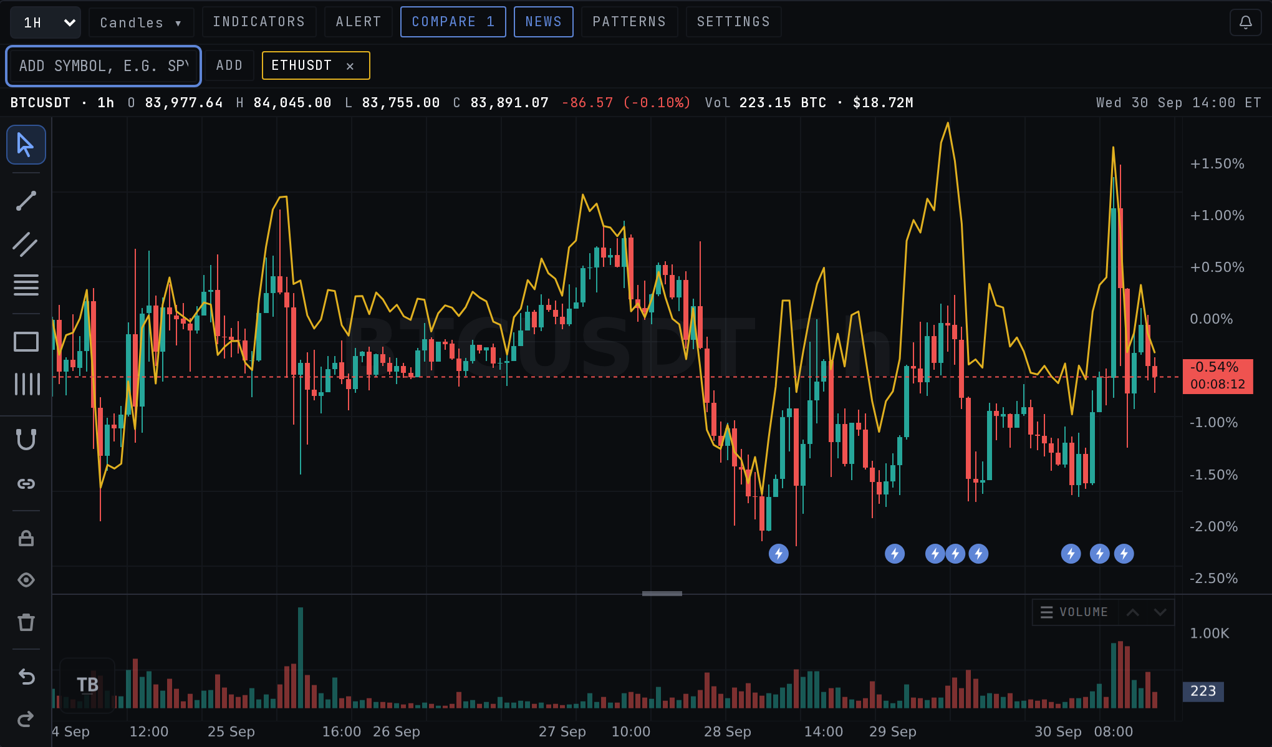Click the -2.50% axis label
The image size is (1272, 747).
(1213, 578)
